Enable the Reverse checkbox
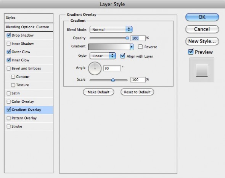The image size is (225, 178). pos(140,47)
